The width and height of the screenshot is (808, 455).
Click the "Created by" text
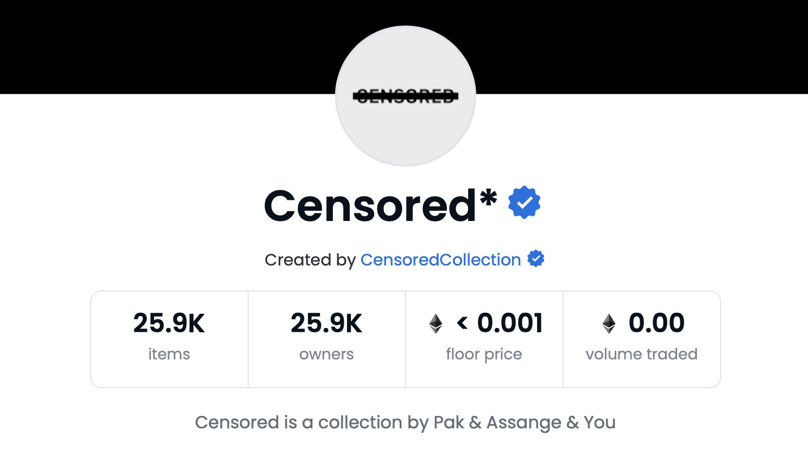coord(310,260)
